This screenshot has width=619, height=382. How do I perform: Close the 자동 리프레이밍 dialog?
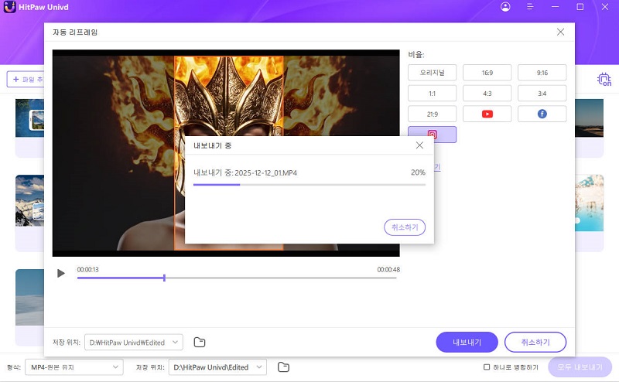(560, 32)
